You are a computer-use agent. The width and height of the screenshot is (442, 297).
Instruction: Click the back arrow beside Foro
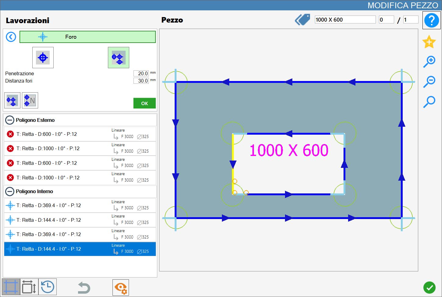(11, 37)
